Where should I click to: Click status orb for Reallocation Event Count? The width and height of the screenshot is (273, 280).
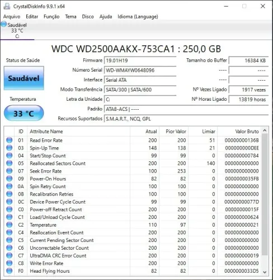10,232
